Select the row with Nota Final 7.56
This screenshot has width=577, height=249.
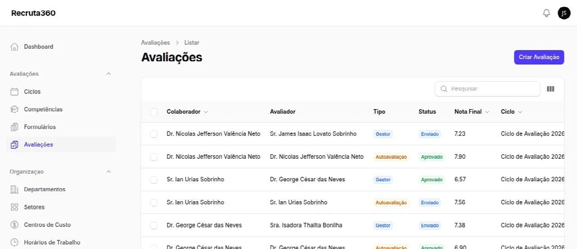coord(154,203)
